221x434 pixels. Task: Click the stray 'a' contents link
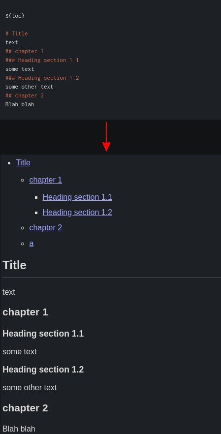pos(32,243)
